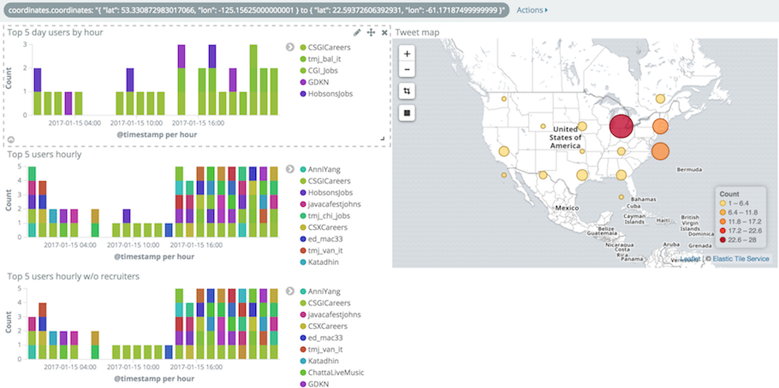Expand the spy panel under the top chart

(x=11, y=138)
